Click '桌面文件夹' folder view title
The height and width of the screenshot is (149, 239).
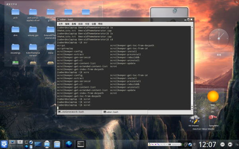tap(12, 4)
